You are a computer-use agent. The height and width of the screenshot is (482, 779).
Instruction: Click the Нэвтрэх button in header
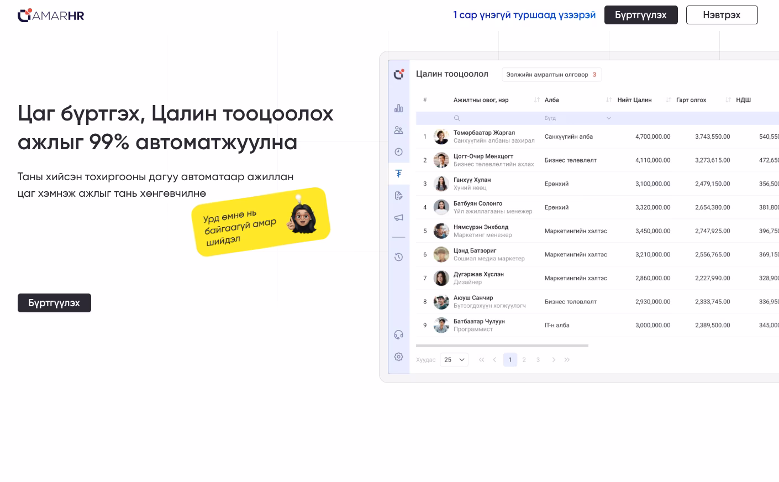[722, 15]
